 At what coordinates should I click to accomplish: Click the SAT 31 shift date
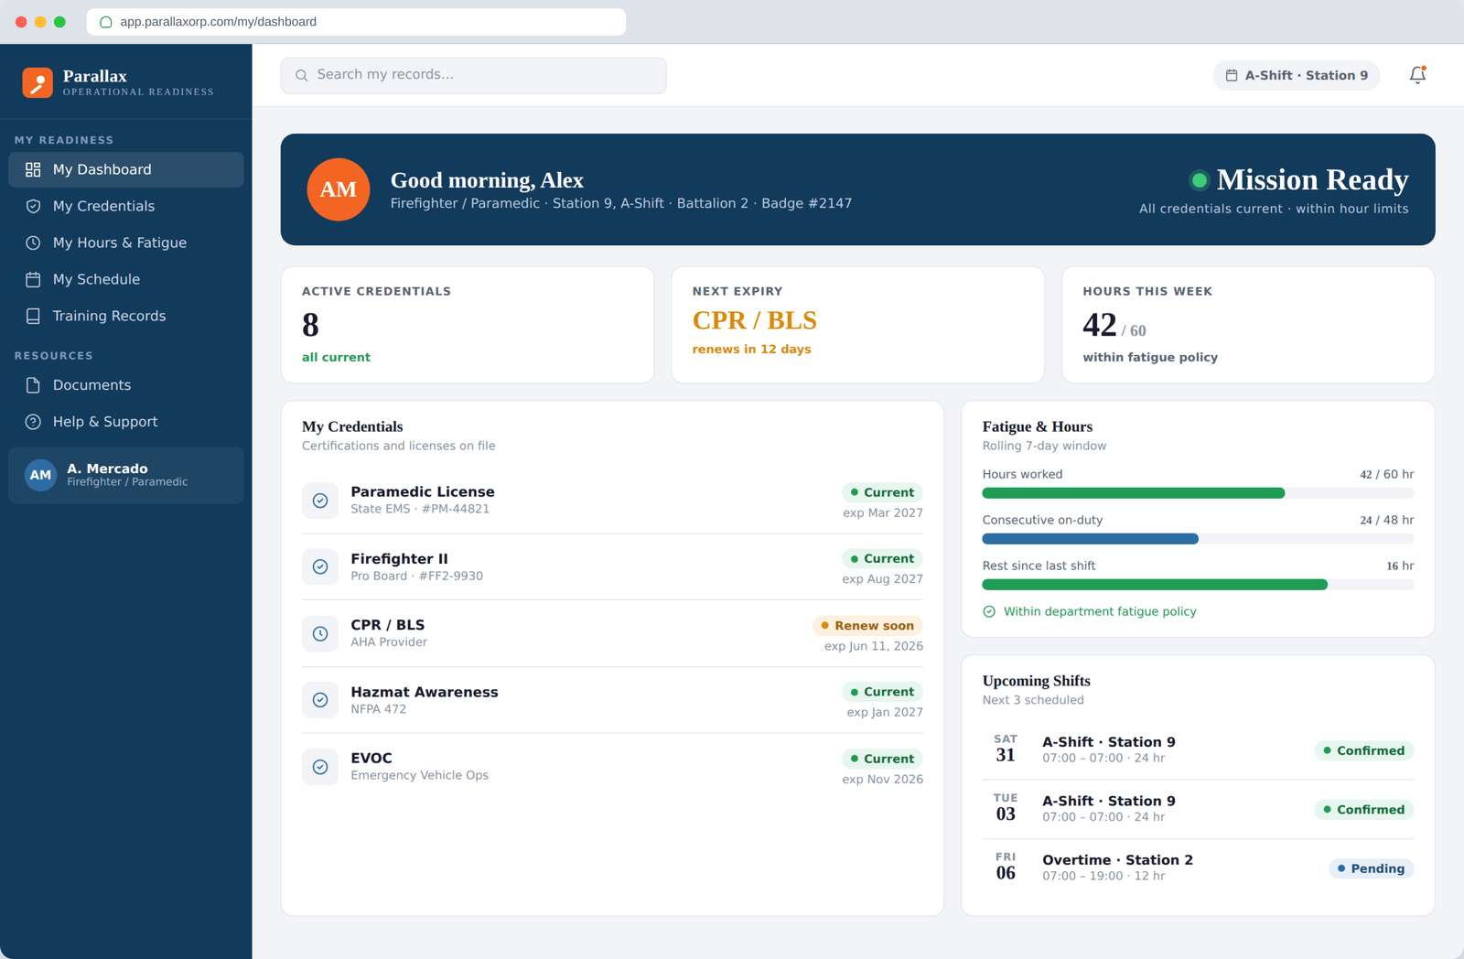[1006, 749]
